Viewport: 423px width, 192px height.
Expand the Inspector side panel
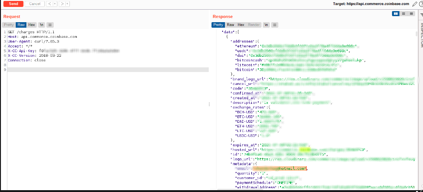[421, 35]
